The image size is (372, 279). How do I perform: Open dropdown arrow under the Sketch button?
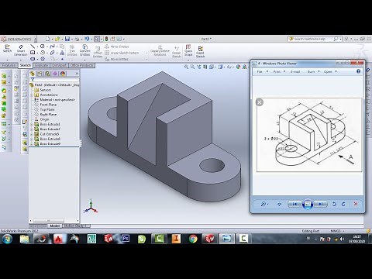coord(7,60)
